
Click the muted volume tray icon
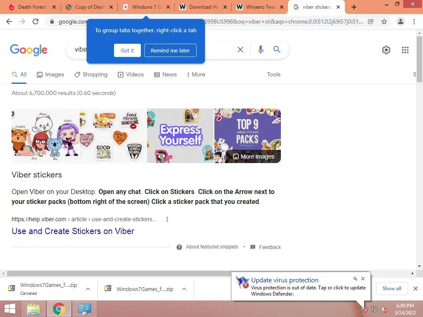pos(384,310)
